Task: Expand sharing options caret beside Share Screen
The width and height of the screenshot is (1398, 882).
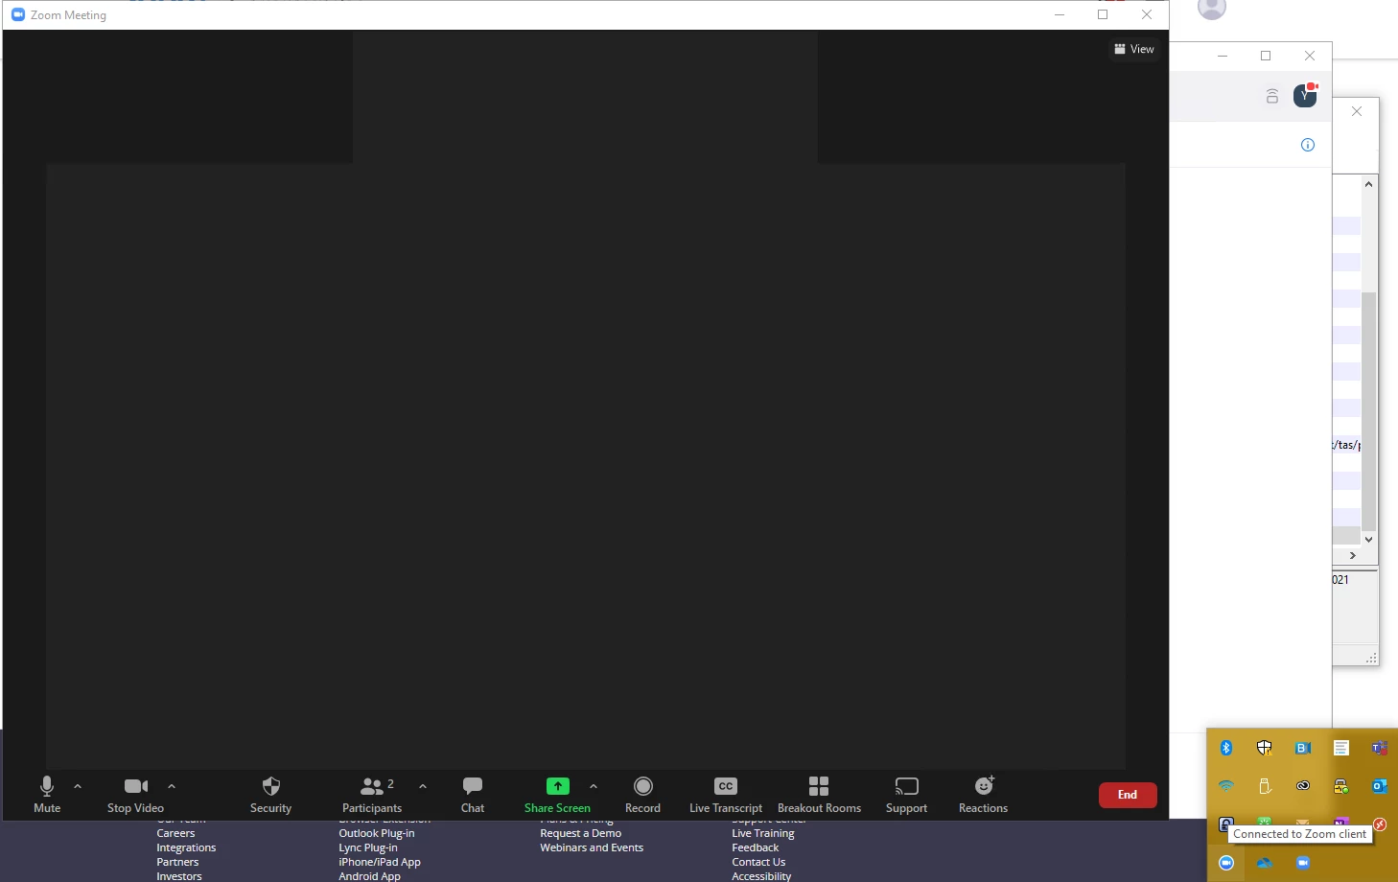Action: click(x=594, y=786)
